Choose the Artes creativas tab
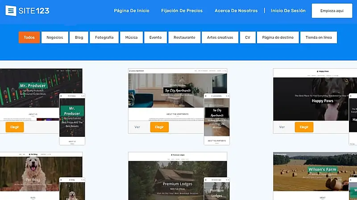 pos(220,37)
